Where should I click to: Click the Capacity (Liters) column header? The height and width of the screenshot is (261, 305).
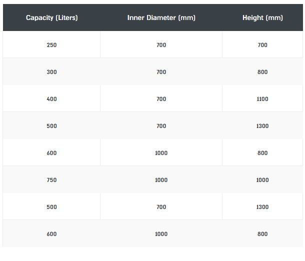[x=51, y=18]
